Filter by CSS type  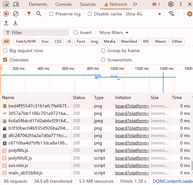tap(58, 42)
